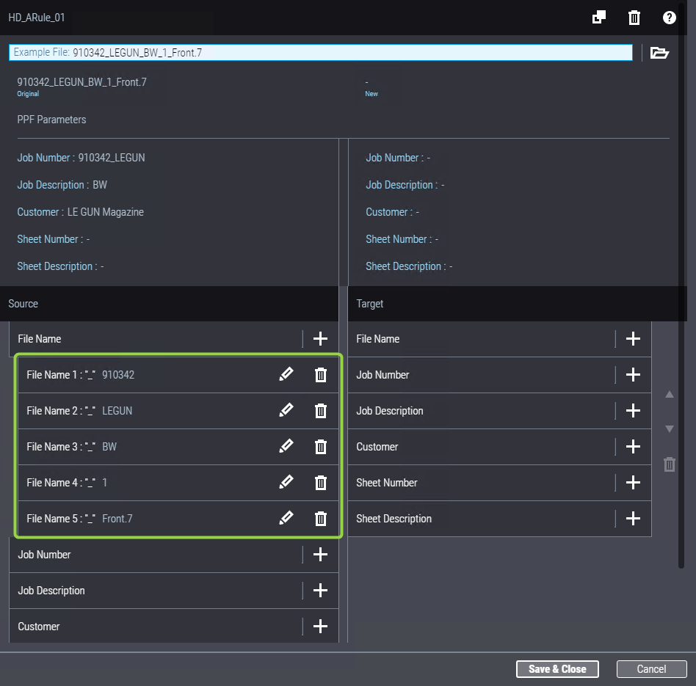Image resolution: width=696 pixels, height=686 pixels.
Task: Open example file browser folder icon
Action: [659, 53]
